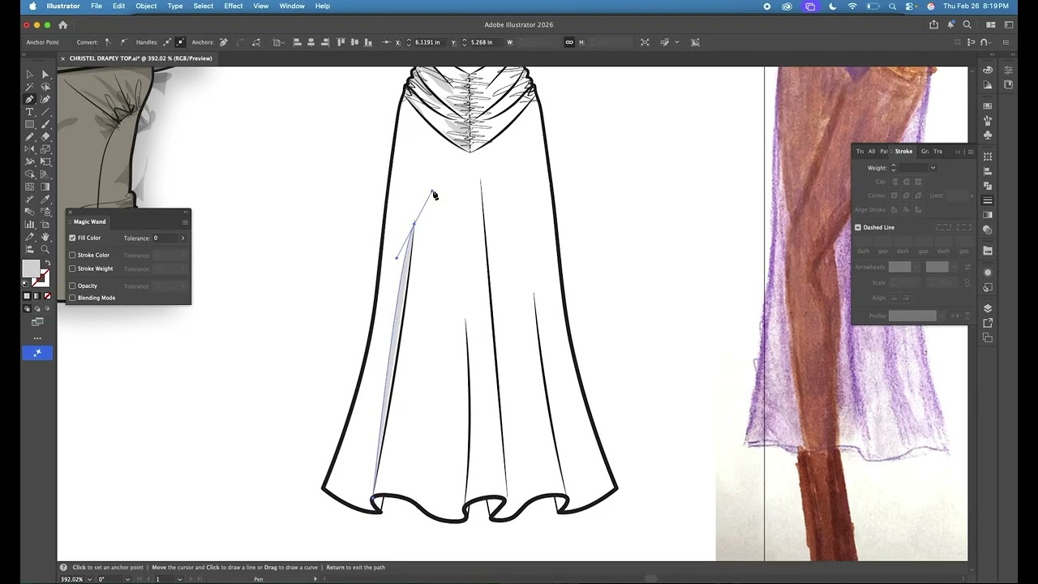Select the Selection tool arrow
Screen dimensions: 1038x584
coord(30,75)
